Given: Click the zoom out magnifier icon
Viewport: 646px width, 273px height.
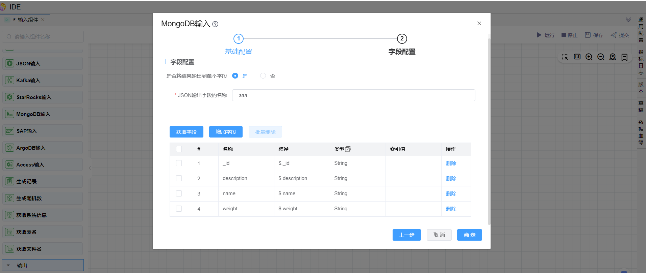Looking at the screenshot, I should [x=601, y=57].
